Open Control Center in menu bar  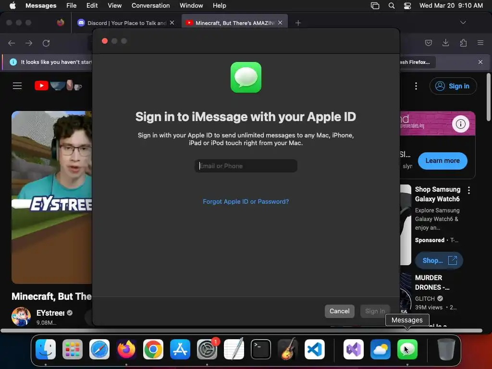tap(407, 6)
